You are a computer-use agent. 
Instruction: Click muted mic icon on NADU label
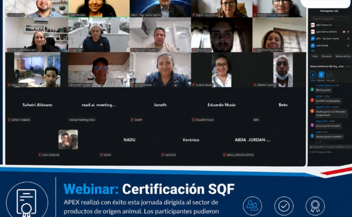pos(102,155)
